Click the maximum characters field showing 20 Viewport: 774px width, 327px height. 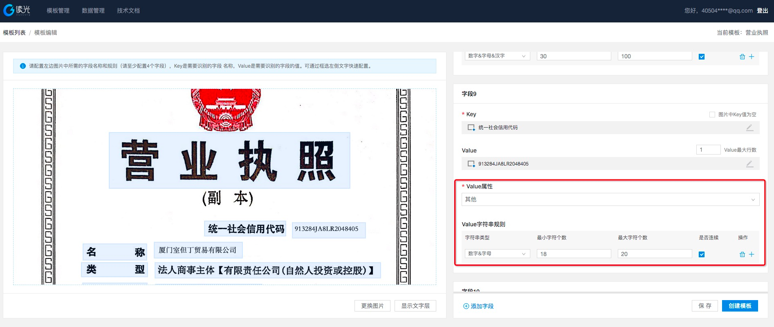tap(655, 254)
